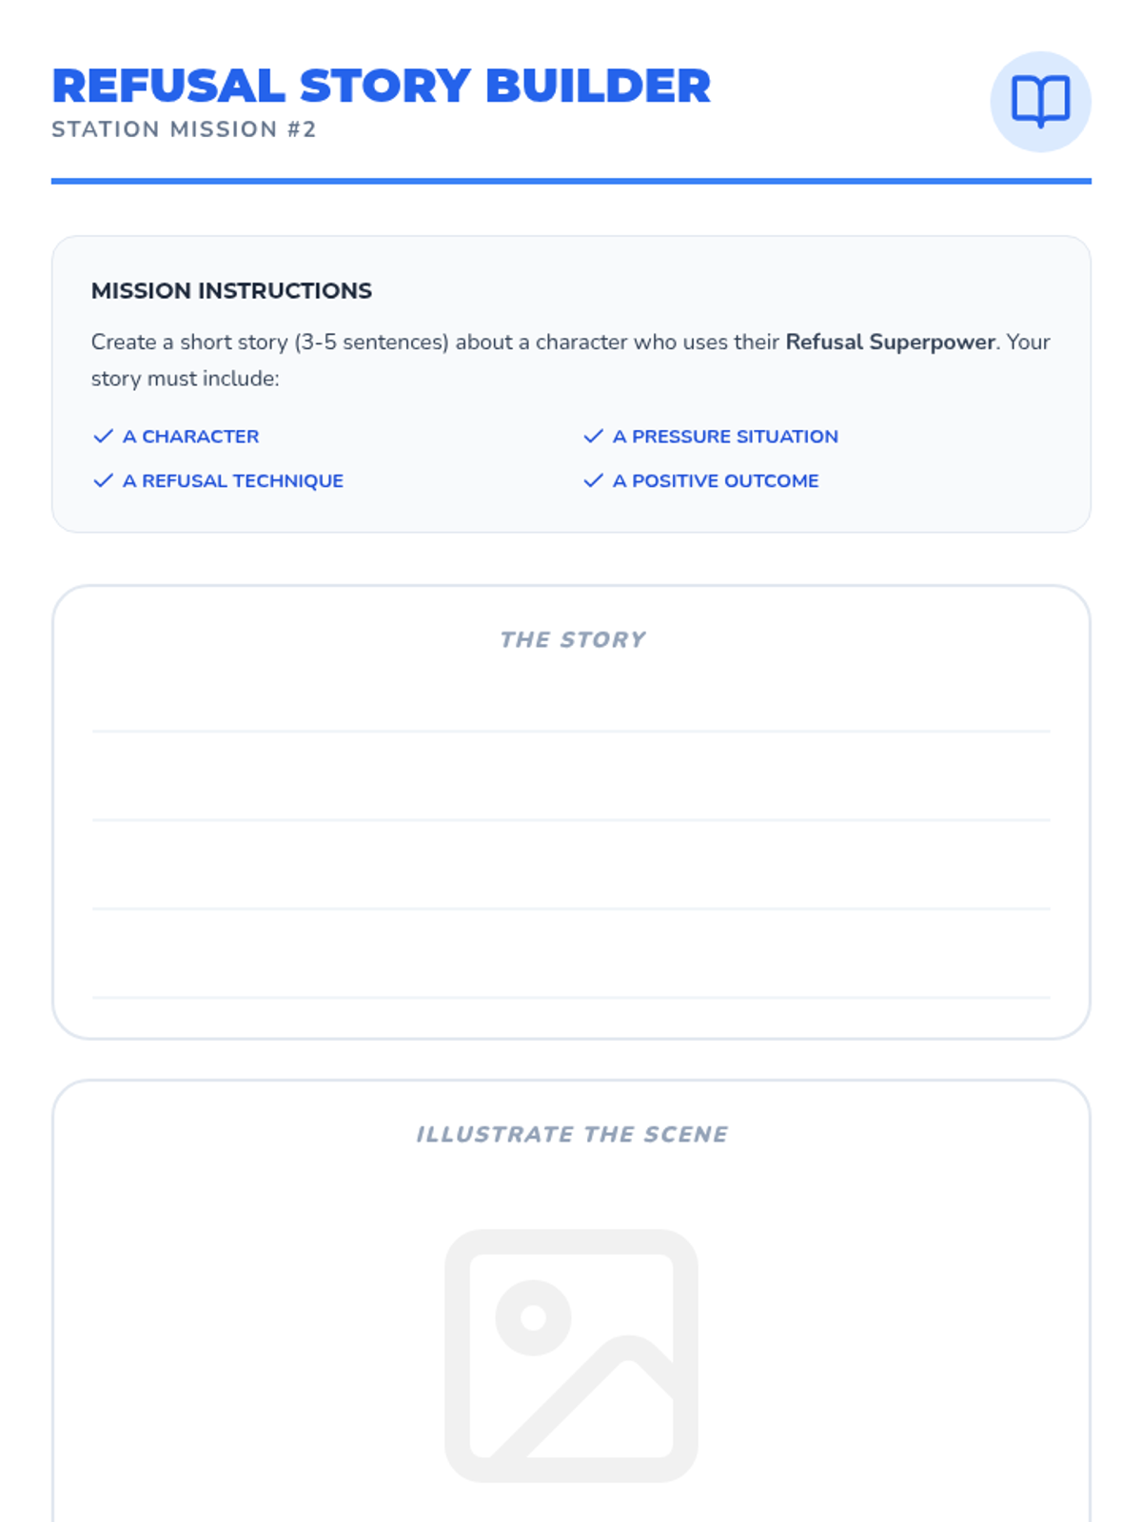1142x1522 pixels.
Task: Click THE STORY section heading
Action: [x=572, y=639]
